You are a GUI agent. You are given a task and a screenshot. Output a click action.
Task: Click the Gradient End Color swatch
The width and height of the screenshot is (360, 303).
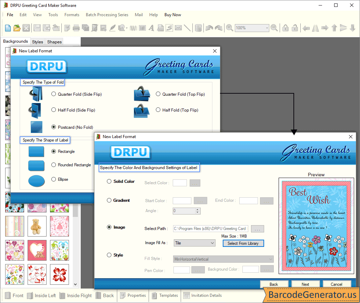click(x=248, y=200)
